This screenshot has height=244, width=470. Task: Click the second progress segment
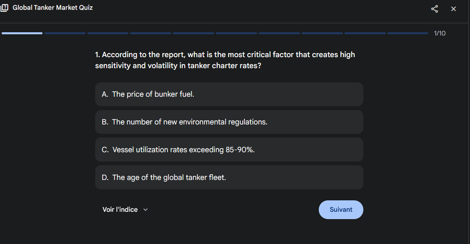coord(65,33)
